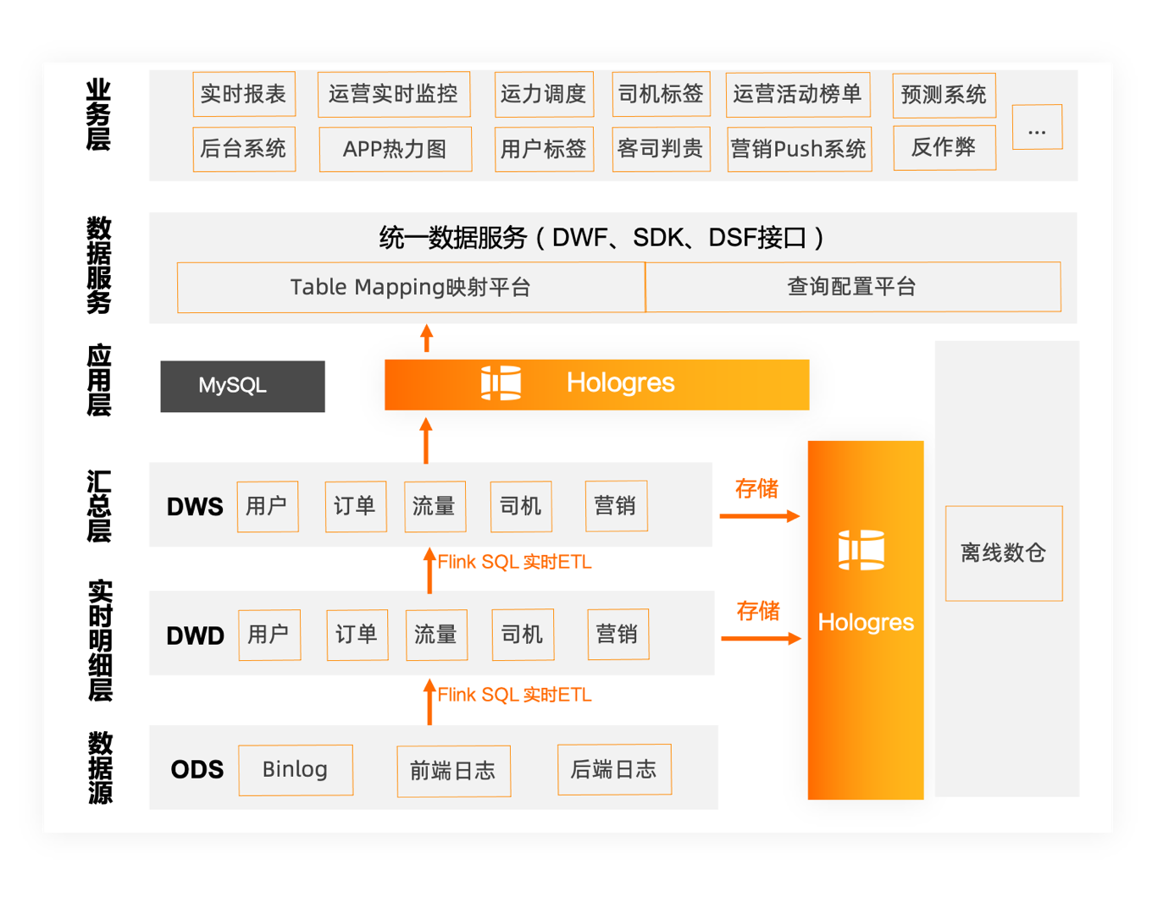This screenshot has height=897, width=1152.
Task: Select the 查询配置平台 box
Action: [x=853, y=287]
